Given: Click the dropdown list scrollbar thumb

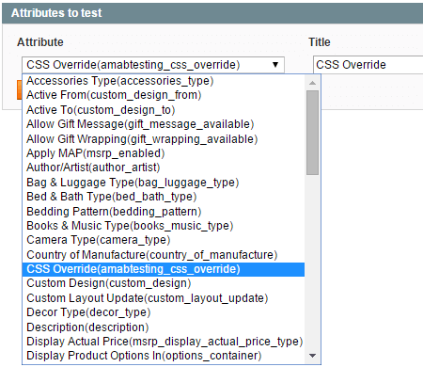Looking at the screenshot, I should tap(312, 133).
